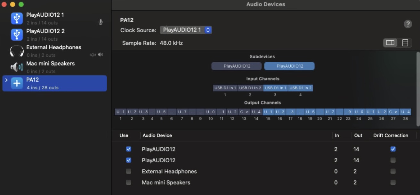Uncheck Use for the second PlayAUDIO12 row
The image size is (420, 195).
tap(129, 160)
